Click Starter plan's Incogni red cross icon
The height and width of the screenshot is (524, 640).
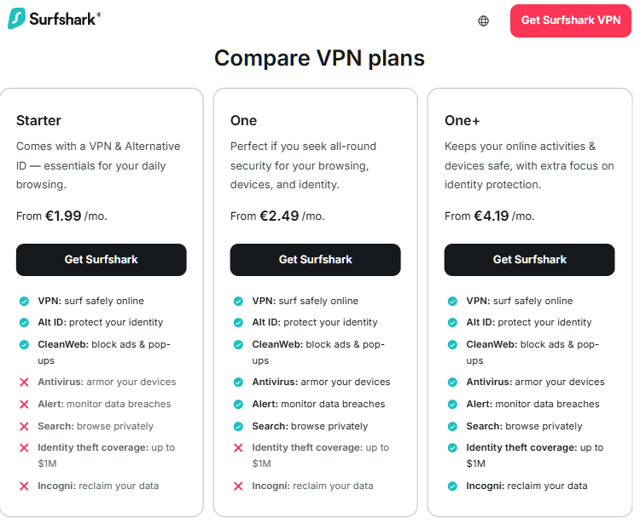coord(23,487)
